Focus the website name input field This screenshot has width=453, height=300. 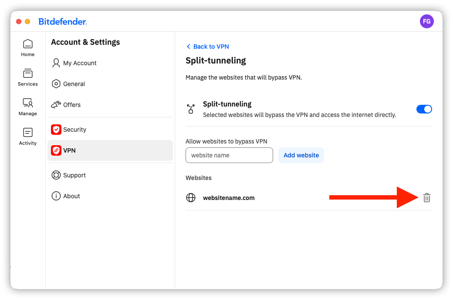coord(229,155)
